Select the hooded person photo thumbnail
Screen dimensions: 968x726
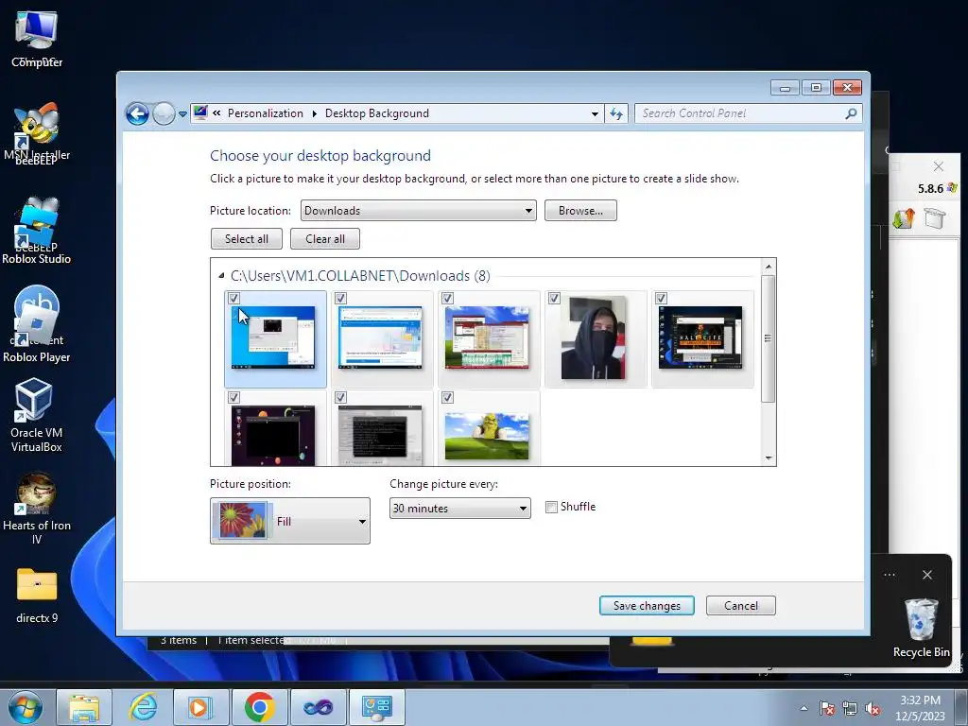[594, 337]
